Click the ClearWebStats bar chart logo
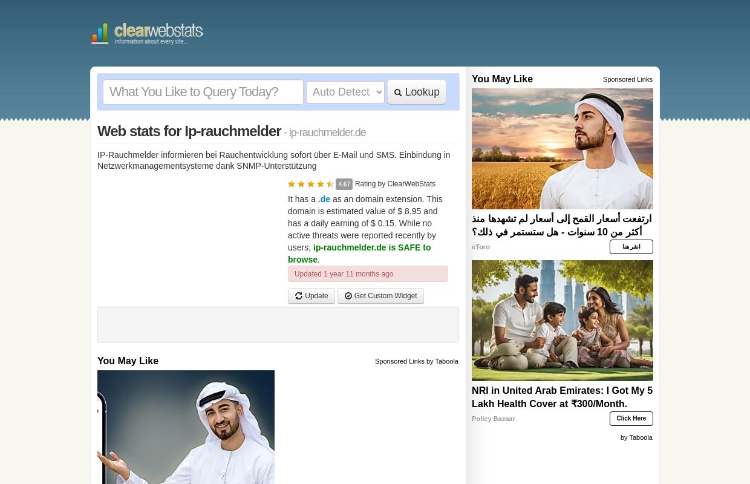 coord(100,34)
